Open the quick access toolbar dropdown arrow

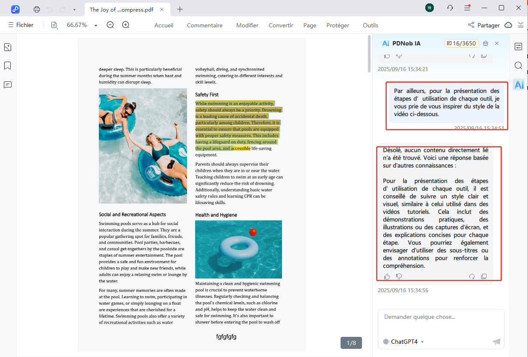coord(74,9)
